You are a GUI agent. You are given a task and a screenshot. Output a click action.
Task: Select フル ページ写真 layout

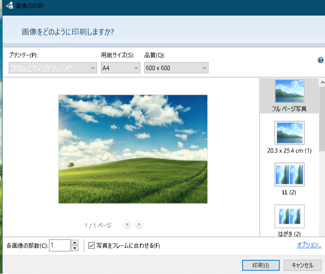point(289,96)
